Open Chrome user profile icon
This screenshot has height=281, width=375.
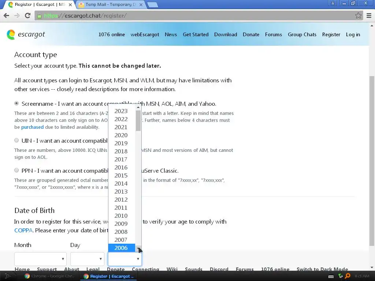point(333,3)
